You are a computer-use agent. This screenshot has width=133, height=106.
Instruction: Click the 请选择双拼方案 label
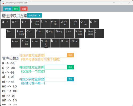click(15, 16)
